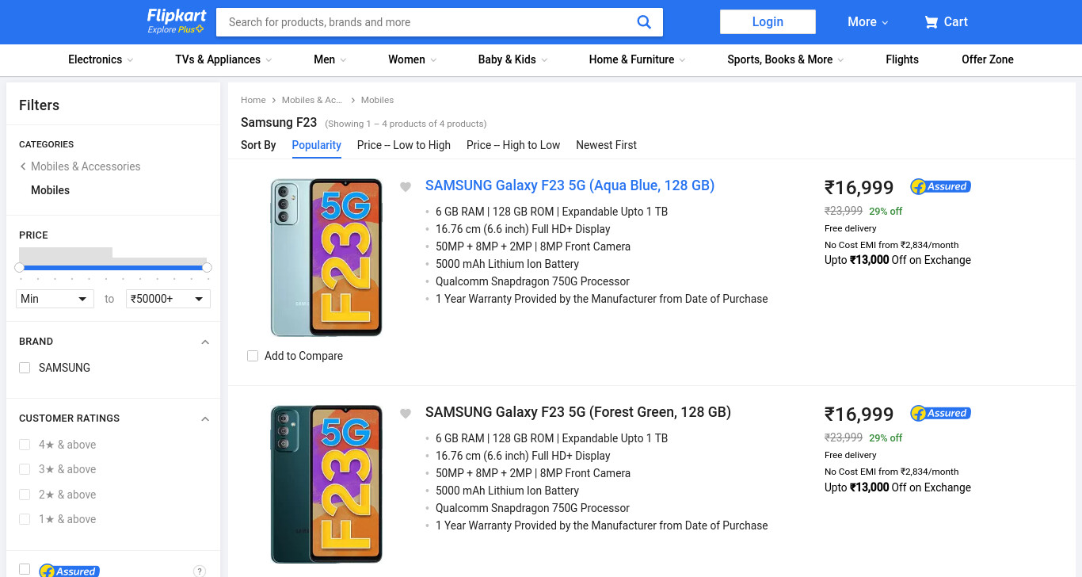Click the Assured badge on Aqua Blue listing

click(x=940, y=186)
